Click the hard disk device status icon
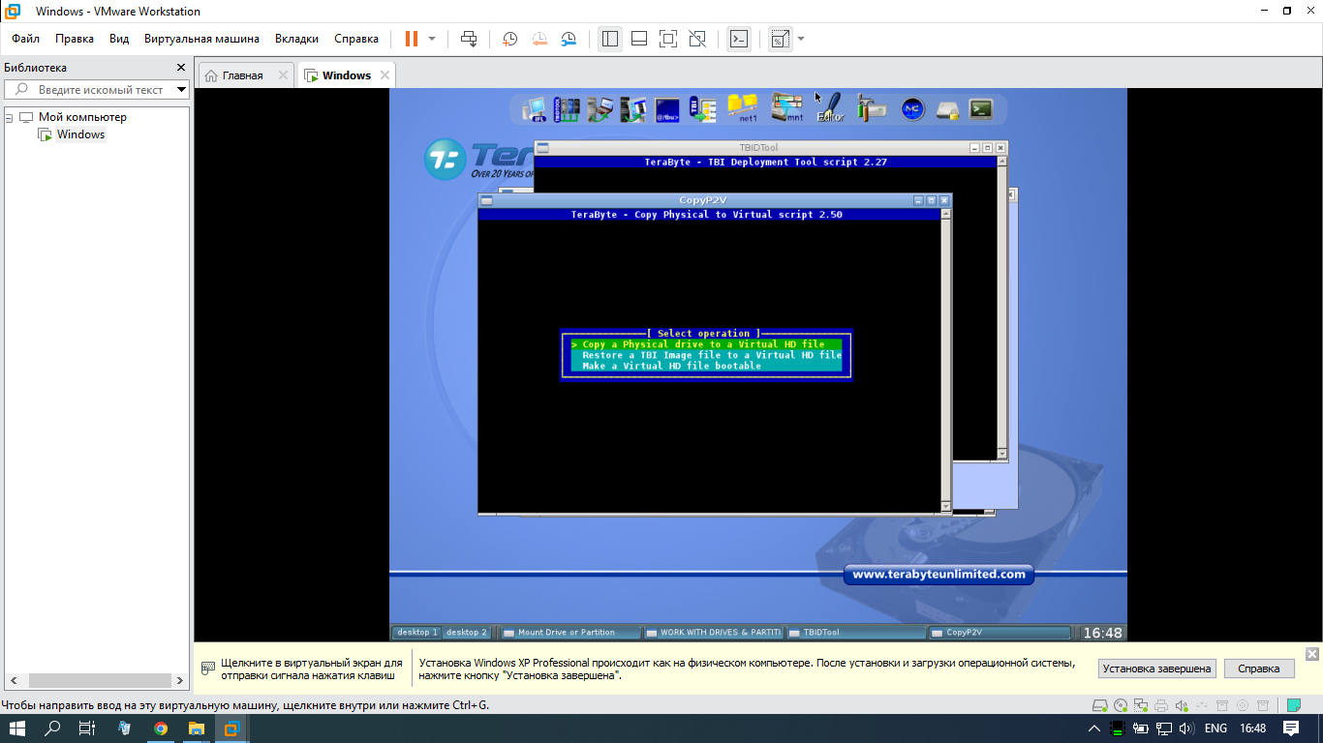Image resolution: width=1323 pixels, height=743 pixels. click(x=1100, y=705)
